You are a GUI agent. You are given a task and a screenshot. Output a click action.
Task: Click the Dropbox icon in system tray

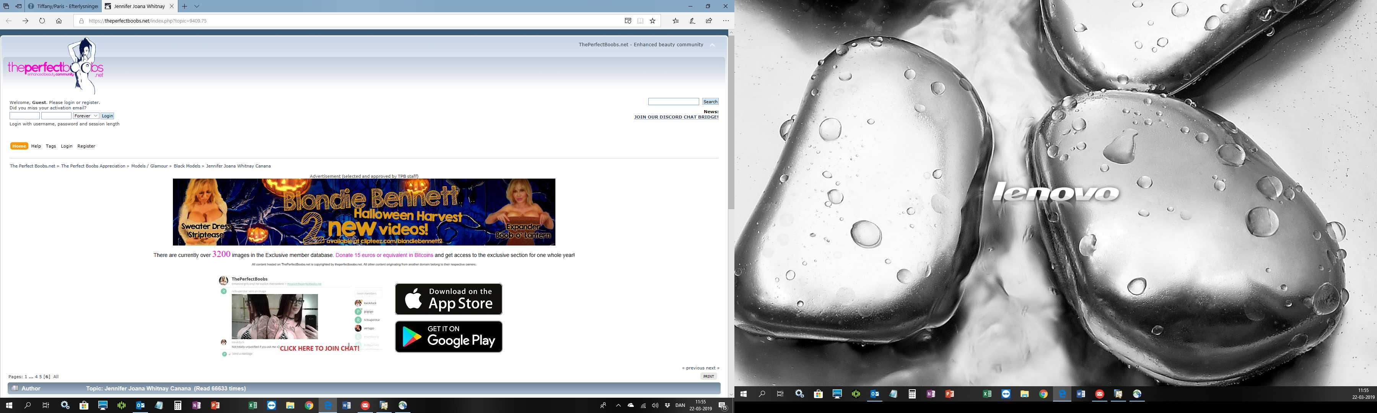click(667, 405)
